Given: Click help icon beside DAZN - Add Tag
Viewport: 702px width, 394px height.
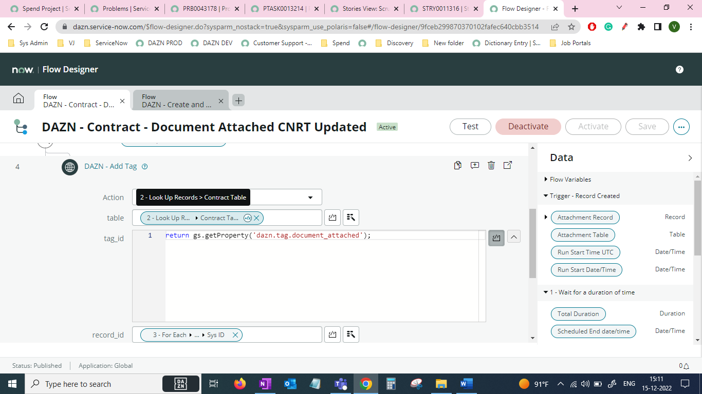Looking at the screenshot, I should [x=144, y=166].
